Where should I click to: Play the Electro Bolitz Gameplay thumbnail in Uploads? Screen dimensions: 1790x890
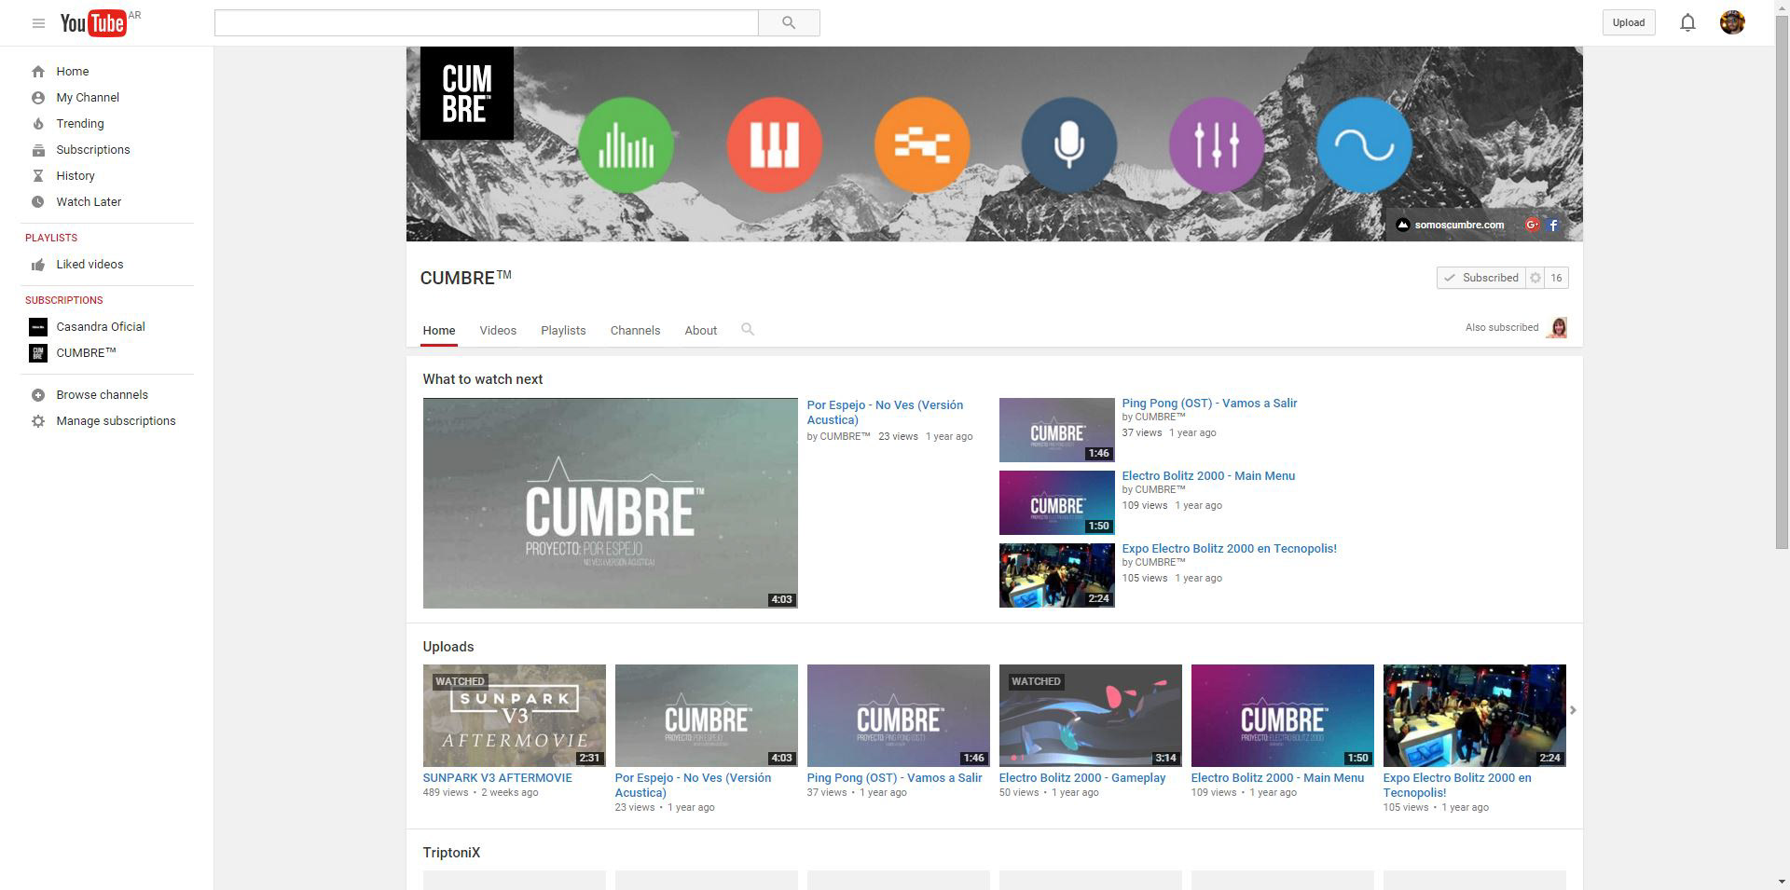coord(1091,716)
